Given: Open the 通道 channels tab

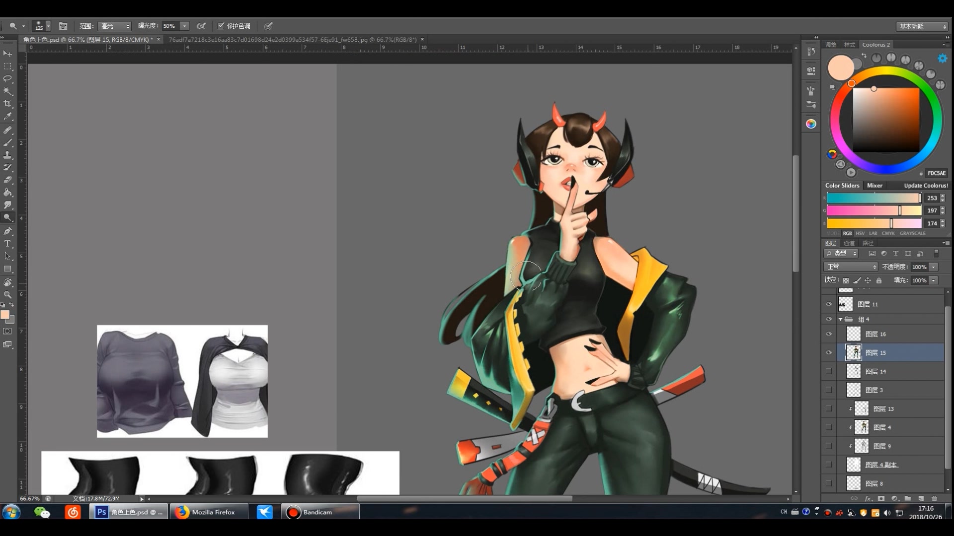Looking at the screenshot, I should pyautogui.click(x=849, y=243).
